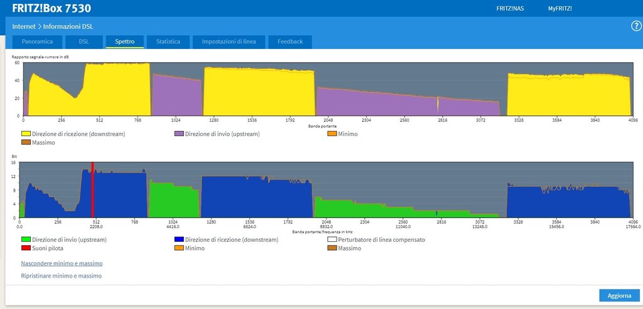Viewport: 643px width, 309px height.
Task: Click purple upstream swatch in SNR legend
Action: [x=179, y=134]
